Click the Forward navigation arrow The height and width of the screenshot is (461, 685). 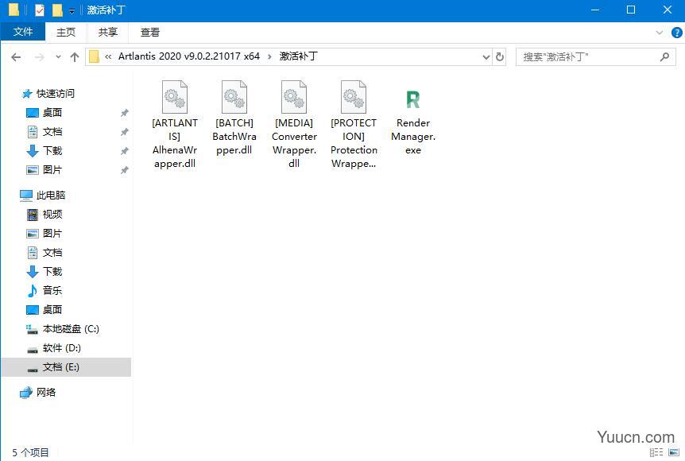39,56
